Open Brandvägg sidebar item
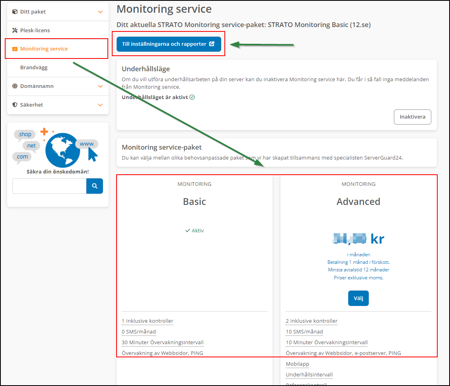Viewport: 450px width, 386px height. pyautogui.click(x=58, y=67)
